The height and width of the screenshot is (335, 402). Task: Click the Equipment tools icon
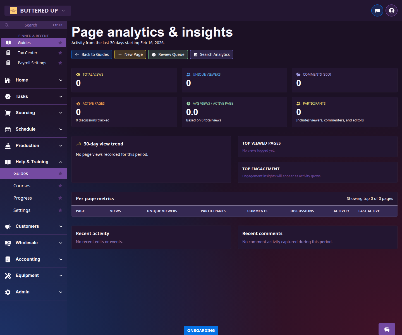[8, 276]
